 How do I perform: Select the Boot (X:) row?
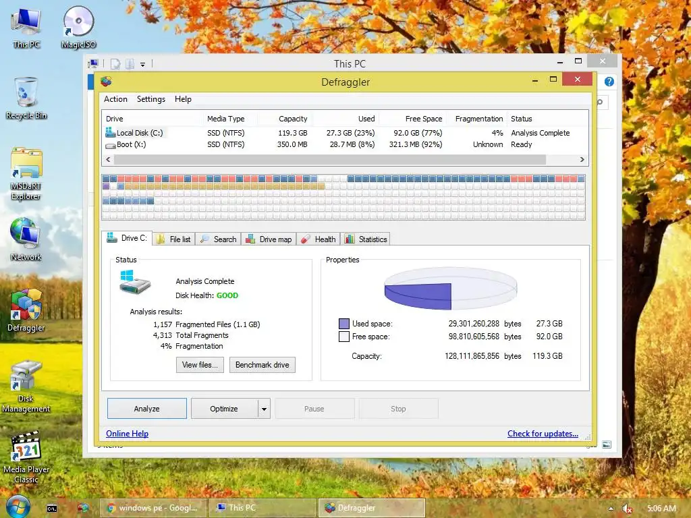345,144
